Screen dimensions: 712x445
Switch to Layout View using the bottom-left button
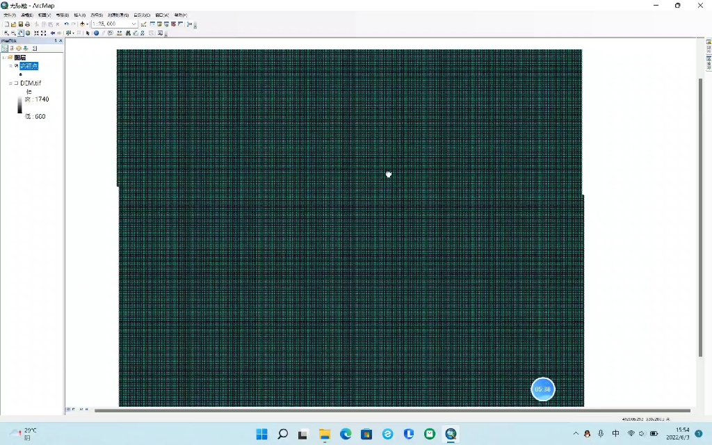pyautogui.click(x=74, y=409)
